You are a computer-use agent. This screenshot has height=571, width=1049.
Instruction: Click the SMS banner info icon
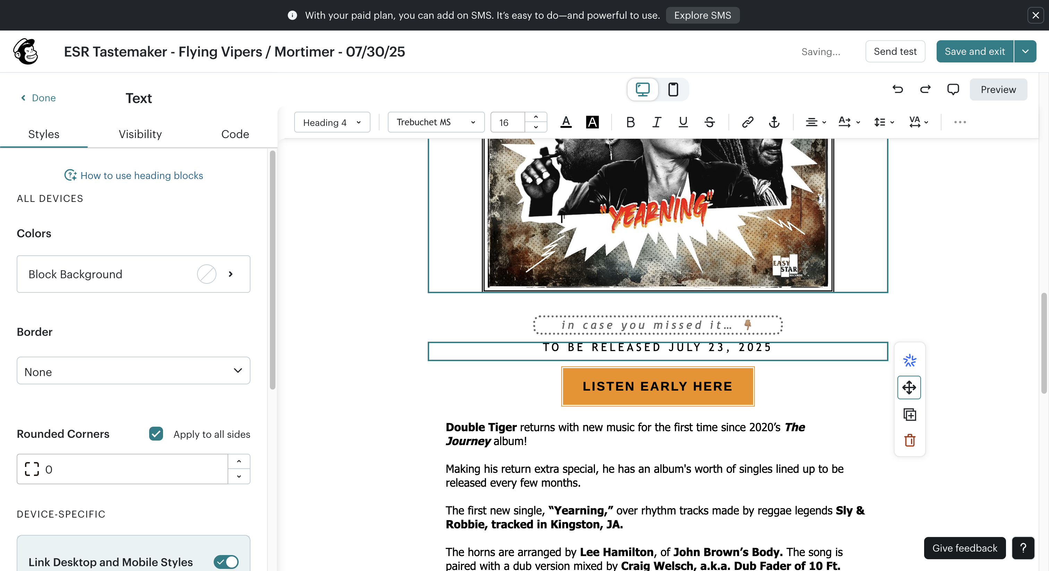292,15
